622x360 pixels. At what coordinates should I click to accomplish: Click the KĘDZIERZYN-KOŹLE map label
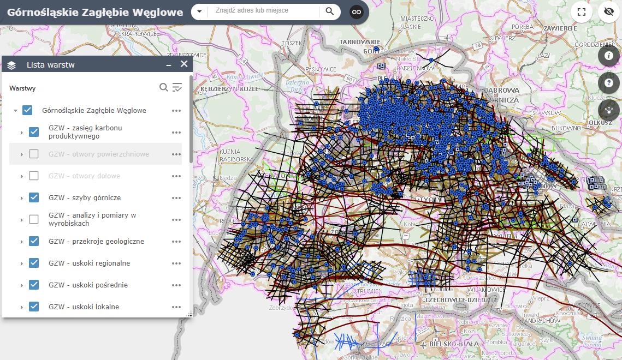pyautogui.click(x=229, y=89)
